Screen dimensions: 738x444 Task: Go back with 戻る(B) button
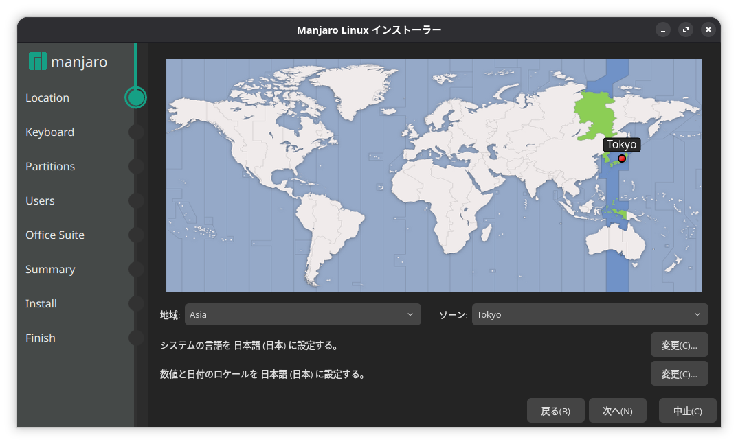pos(556,411)
